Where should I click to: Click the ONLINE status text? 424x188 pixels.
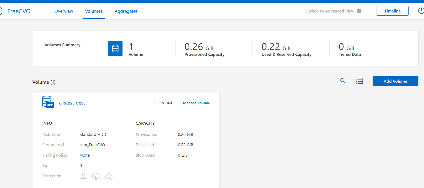pyautogui.click(x=166, y=103)
